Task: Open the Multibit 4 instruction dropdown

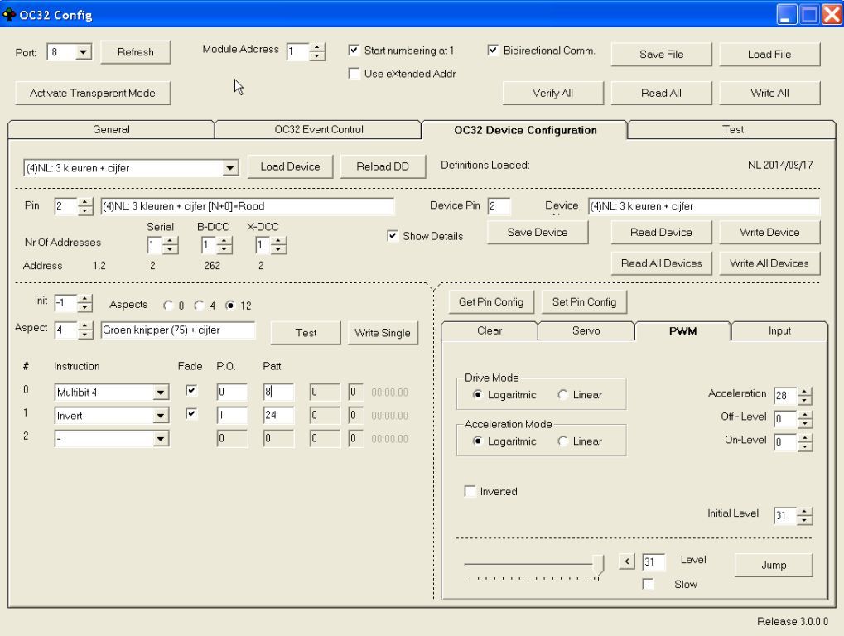Action: coord(162,393)
